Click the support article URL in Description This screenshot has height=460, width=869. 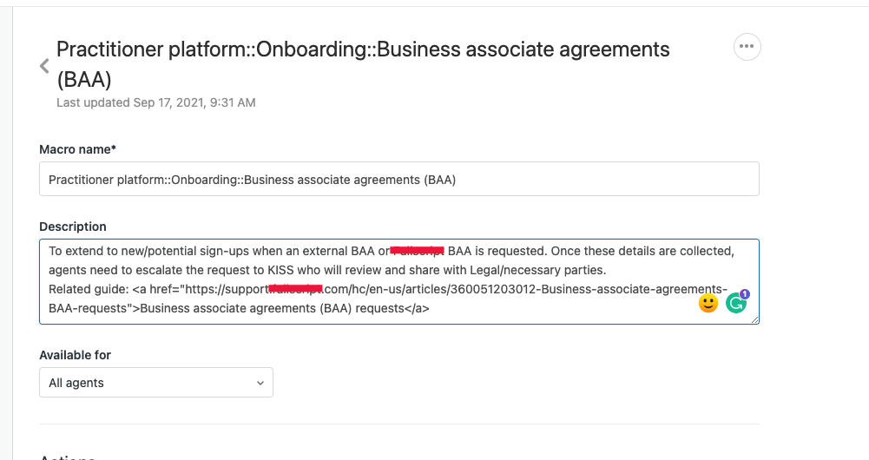(x=486, y=289)
